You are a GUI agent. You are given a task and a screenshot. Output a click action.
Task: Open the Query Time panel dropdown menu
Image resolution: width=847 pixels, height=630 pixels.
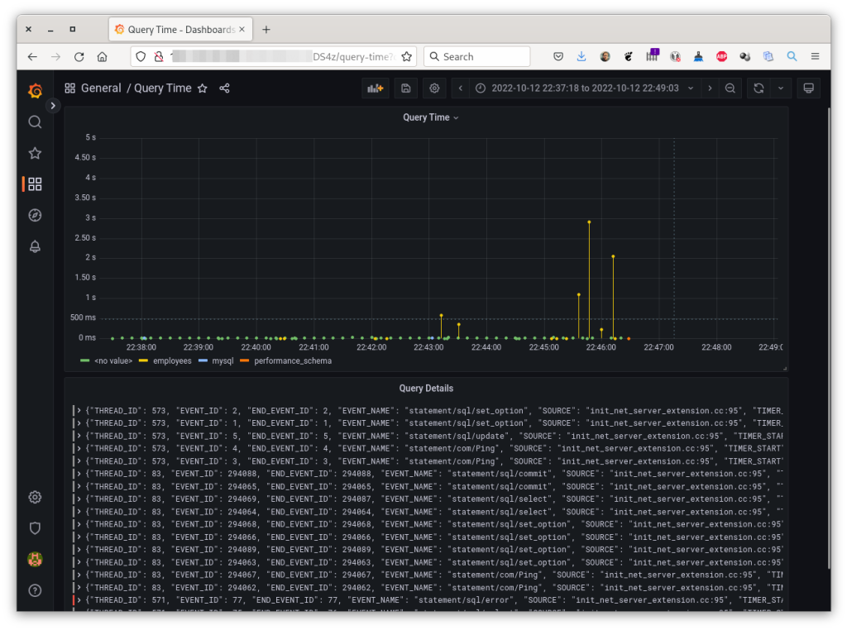point(455,117)
